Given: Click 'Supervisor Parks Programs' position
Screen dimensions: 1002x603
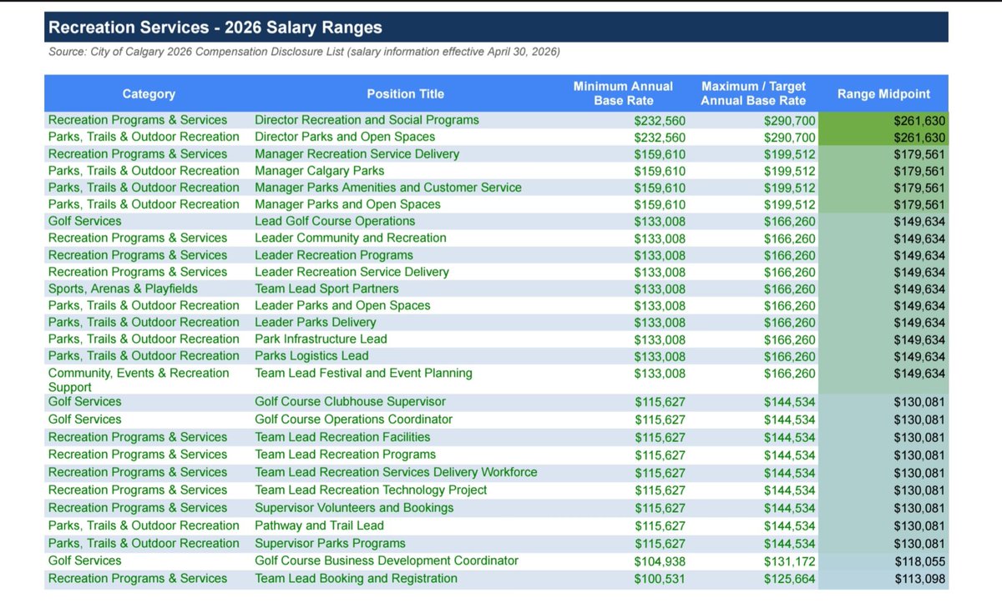Looking at the screenshot, I should pyautogui.click(x=330, y=543).
